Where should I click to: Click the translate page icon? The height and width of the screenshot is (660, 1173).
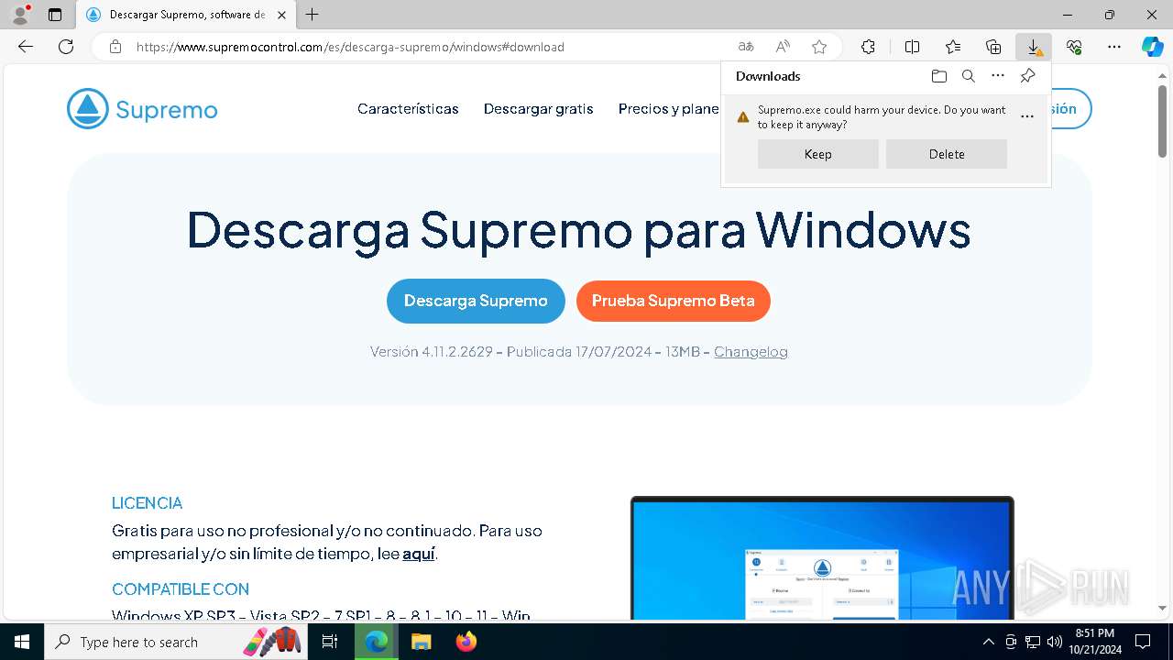tap(746, 47)
